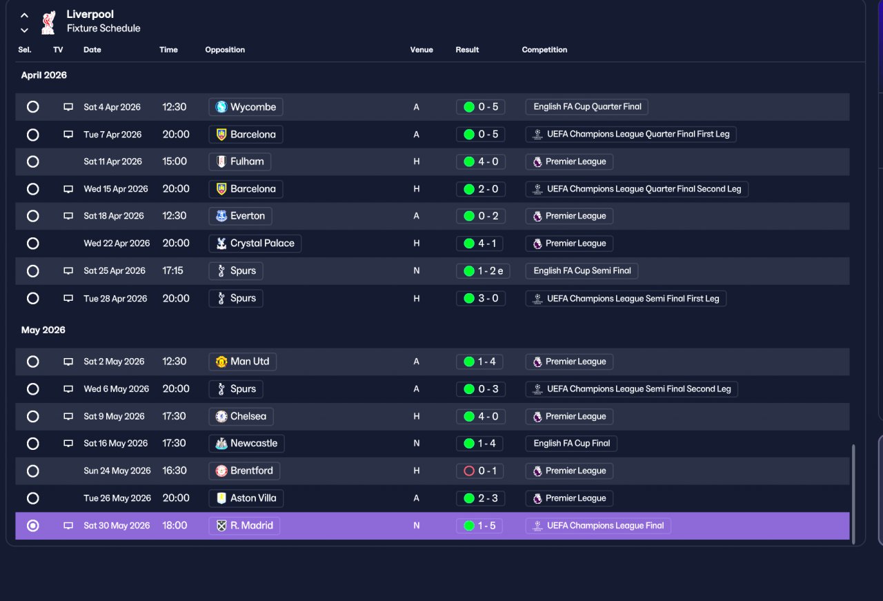Click TV icon on Sat 18 Apr Everton row
The image size is (883, 601).
click(68, 216)
